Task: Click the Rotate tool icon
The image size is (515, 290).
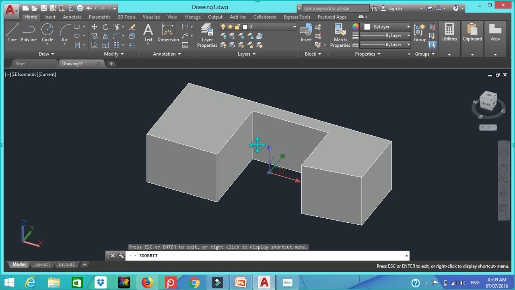Action: point(105,27)
